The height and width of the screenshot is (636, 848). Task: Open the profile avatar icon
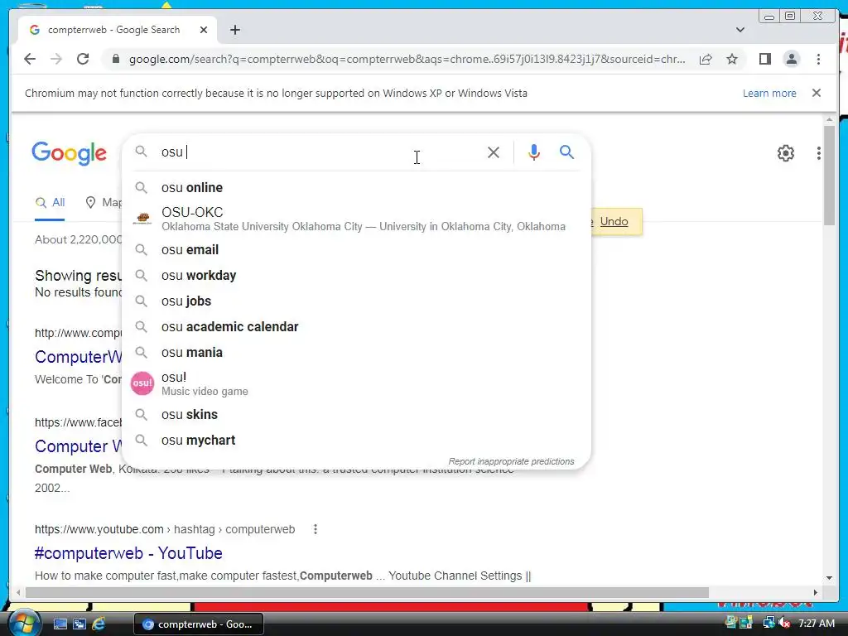pyautogui.click(x=791, y=59)
